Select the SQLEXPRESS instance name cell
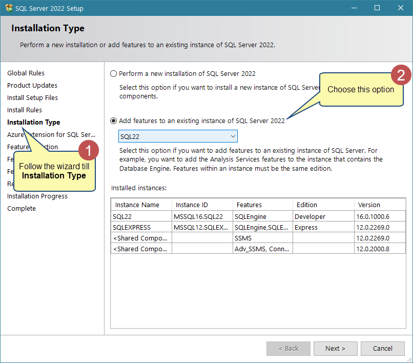The image size is (413, 363). coord(141,227)
